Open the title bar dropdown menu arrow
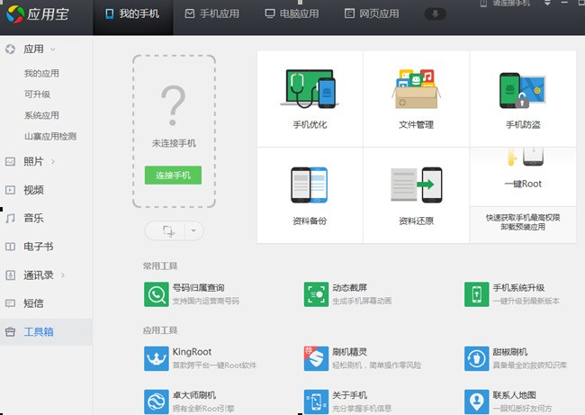This screenshot has width=585, height=415. point(547,3)
